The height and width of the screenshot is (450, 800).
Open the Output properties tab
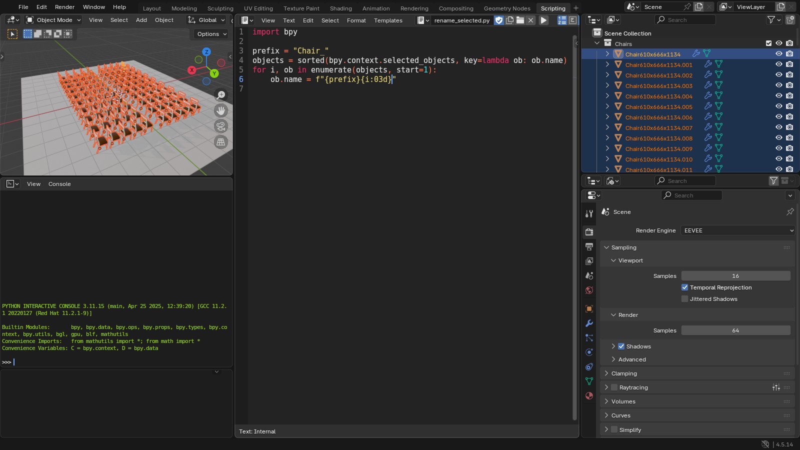[589, 246]
